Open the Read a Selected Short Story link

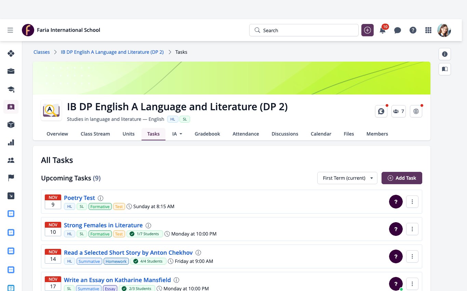(128, 253)
